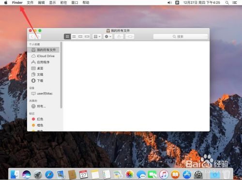Open Downloads folder in the Dock
The image size is (242, 180).
coord(215,175)
